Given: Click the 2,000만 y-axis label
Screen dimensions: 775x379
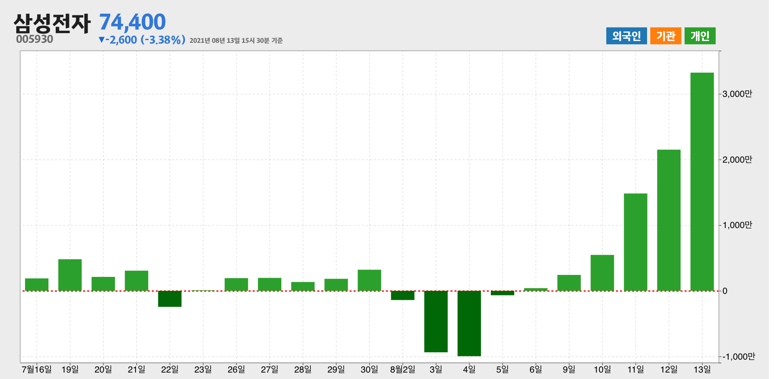Looking at the screenshot, I should pos(737,160).
